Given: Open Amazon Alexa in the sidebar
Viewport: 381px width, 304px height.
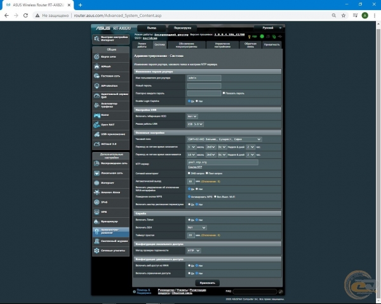Looking at the screenshot, I should [110, 193].
